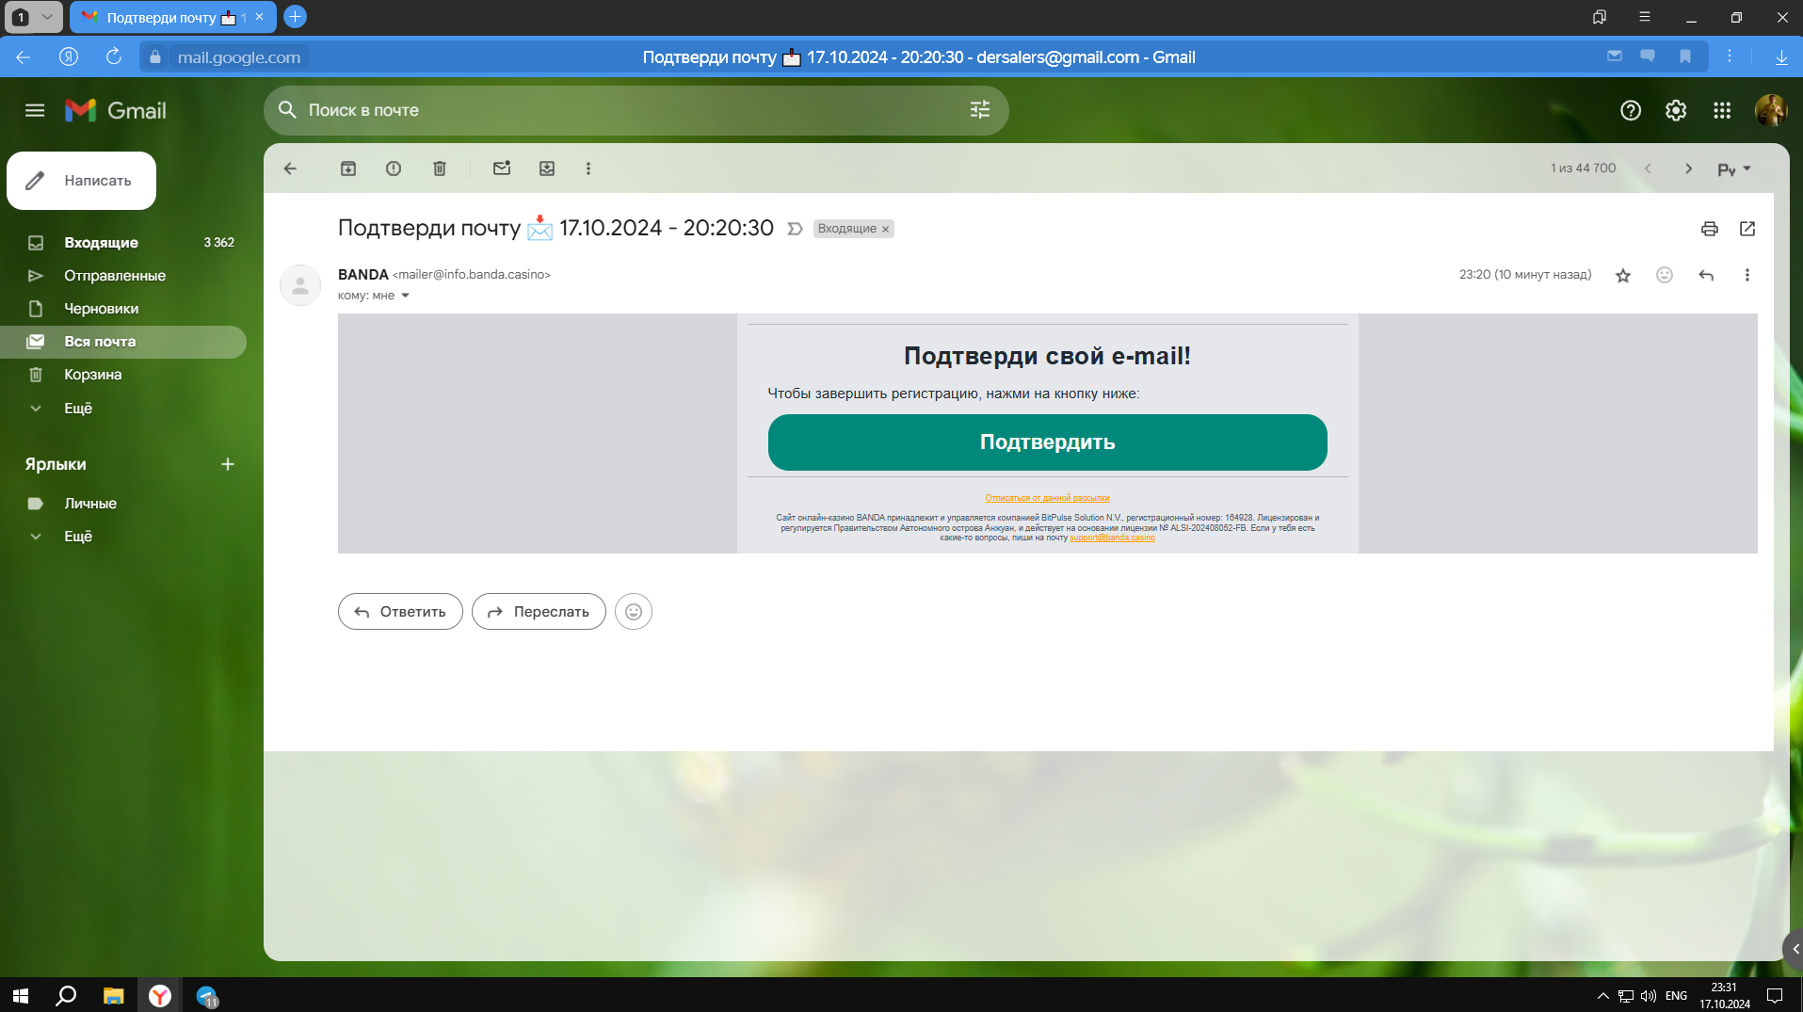Add emoji reaction in message header
Screen dimensions: 1803x1012
coord(1665,275)
